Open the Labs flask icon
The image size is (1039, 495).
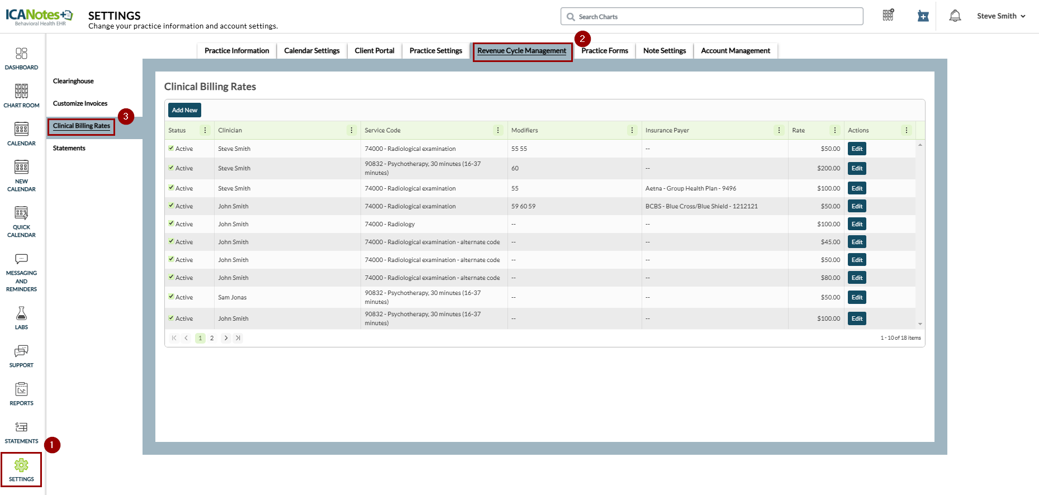[x=21, y=313]
